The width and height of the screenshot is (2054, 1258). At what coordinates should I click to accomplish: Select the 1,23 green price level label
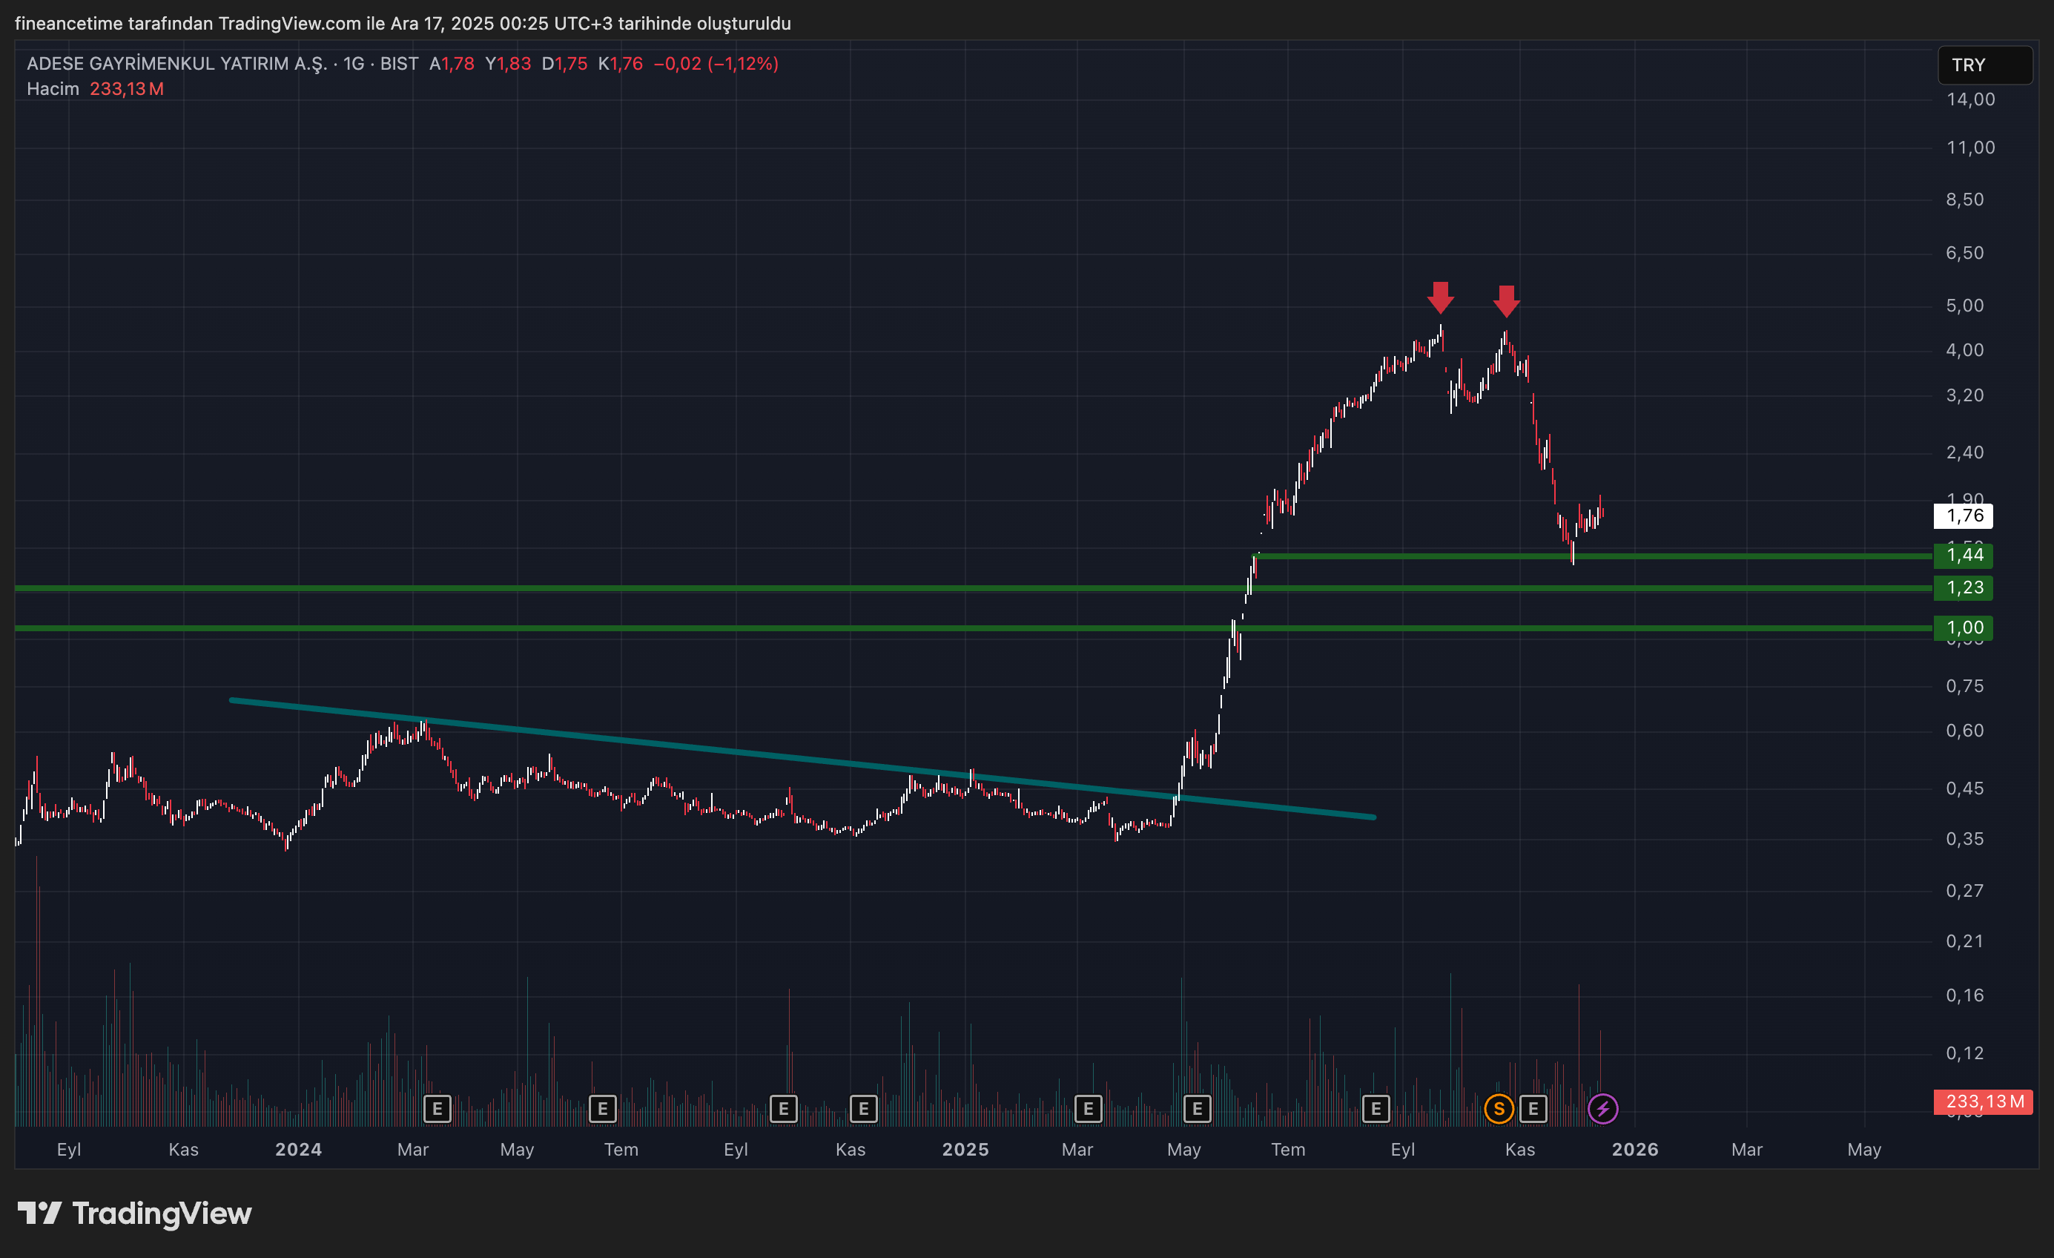1963,587
